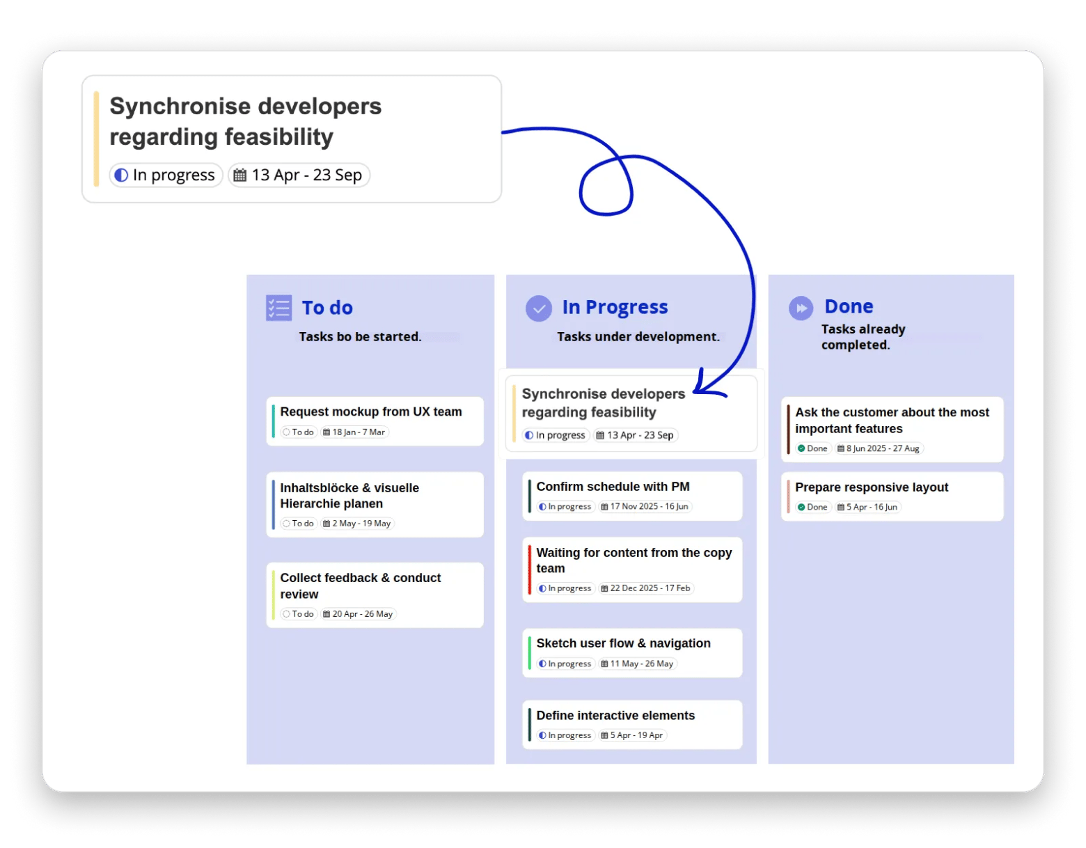Click the In Progress column checkmark icon

pyautogui.click(x=538, y=308)
